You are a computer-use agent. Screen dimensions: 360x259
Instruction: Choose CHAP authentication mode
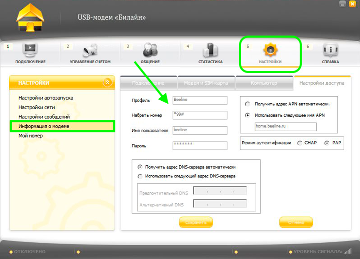300,143
